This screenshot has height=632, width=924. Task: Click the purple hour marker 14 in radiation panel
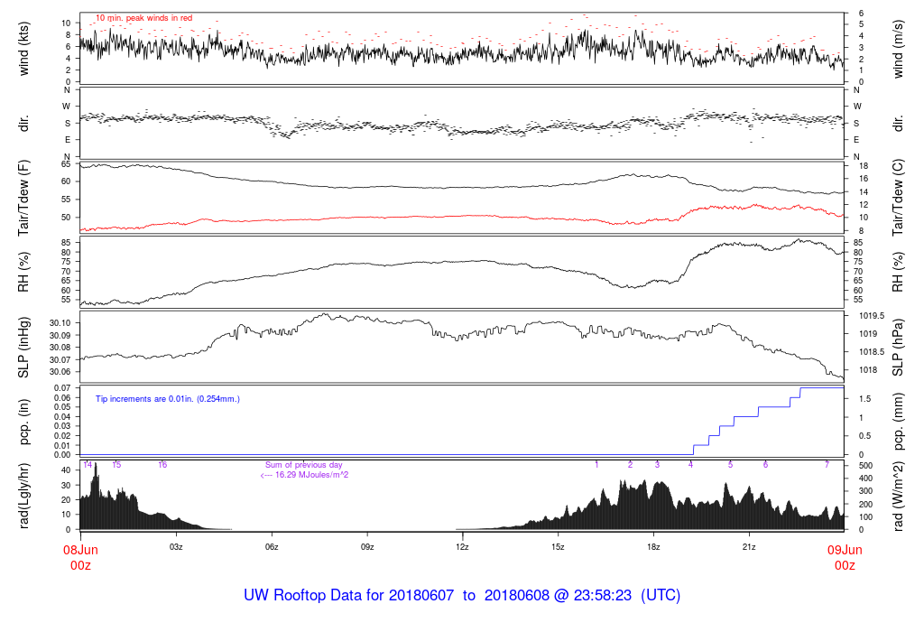pyautogui.click(x=88, y=465)
